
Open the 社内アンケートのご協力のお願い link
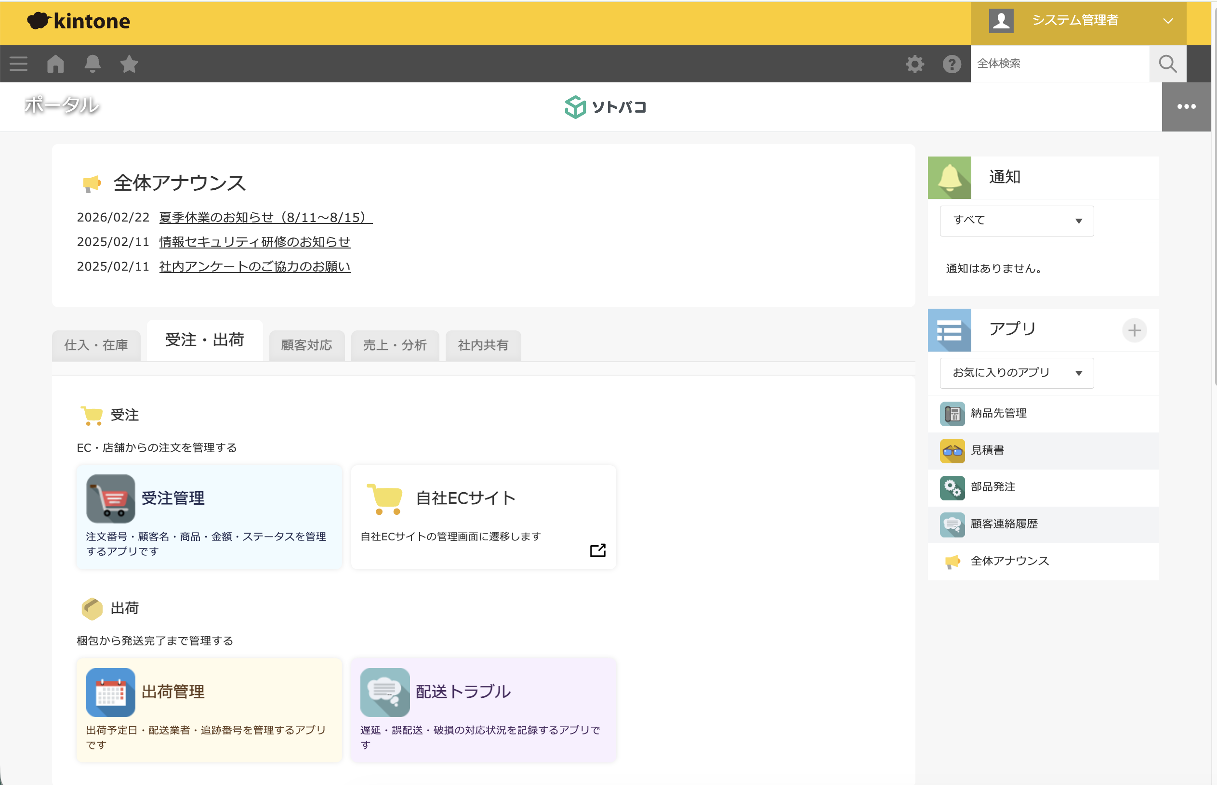pyautogui.click(x=254, y=267)
